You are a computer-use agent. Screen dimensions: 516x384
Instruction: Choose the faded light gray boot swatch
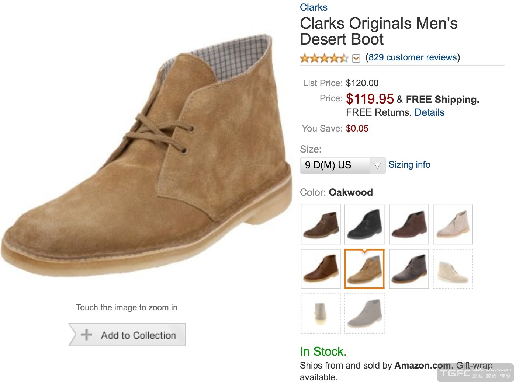[x=364, y=313]
